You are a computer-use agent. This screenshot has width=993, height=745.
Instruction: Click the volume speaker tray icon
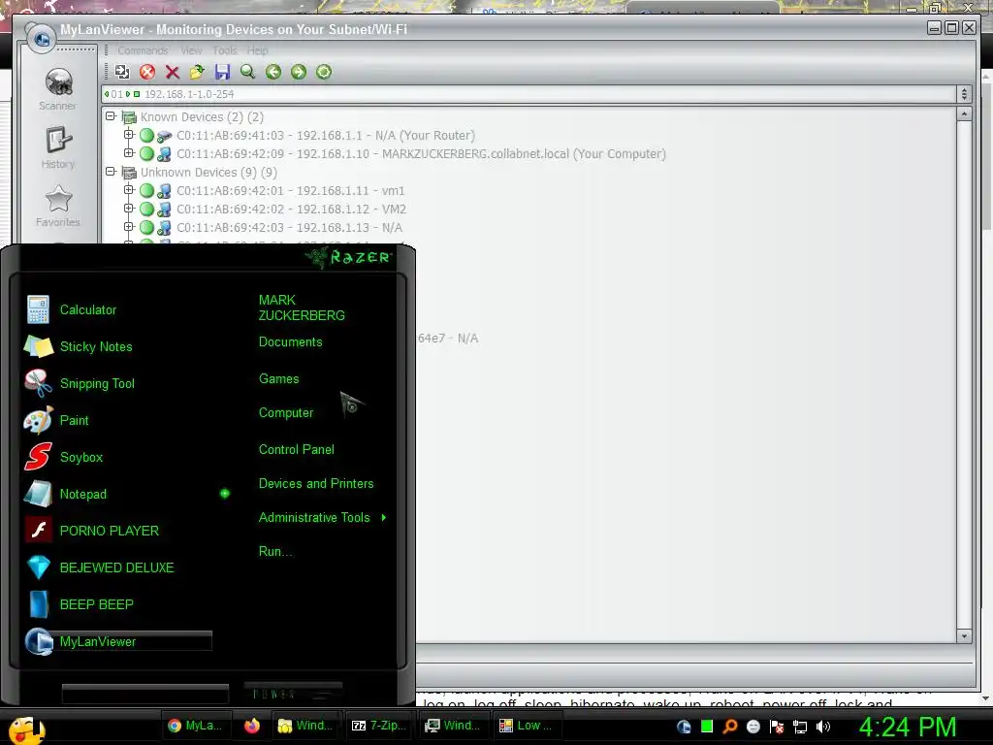click(x=822, y=727)
